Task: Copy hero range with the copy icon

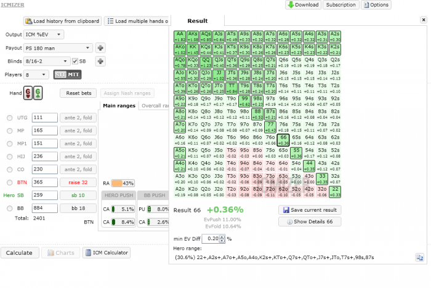Action: (x=420, y=257)
